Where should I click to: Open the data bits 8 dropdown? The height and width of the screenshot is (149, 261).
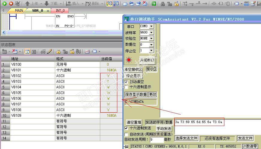tap(151, 44)
